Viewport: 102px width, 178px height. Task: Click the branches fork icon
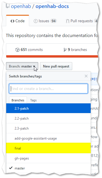(x=65, y=50)
